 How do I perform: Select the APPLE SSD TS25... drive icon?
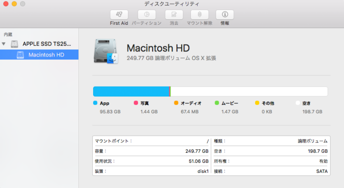[x=15, y=44]
